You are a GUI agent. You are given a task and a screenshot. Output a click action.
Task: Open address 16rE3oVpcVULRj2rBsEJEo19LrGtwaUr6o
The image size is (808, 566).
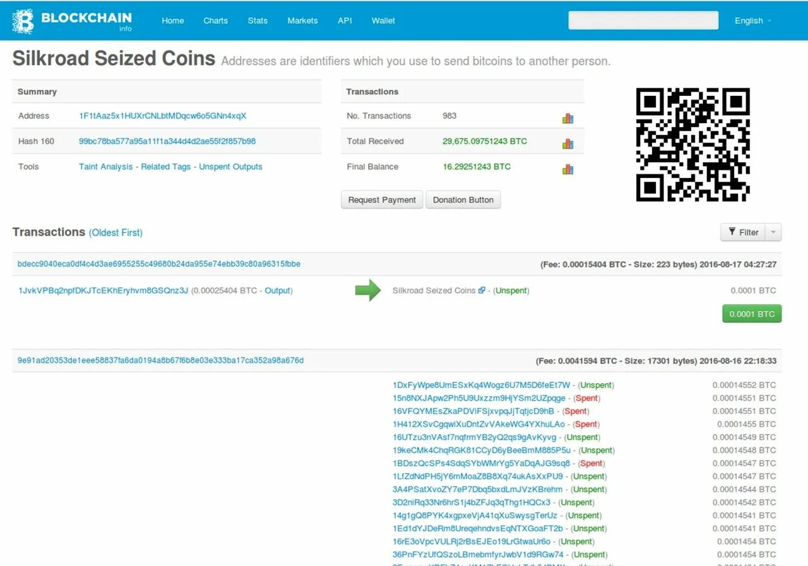pos(472,541)
